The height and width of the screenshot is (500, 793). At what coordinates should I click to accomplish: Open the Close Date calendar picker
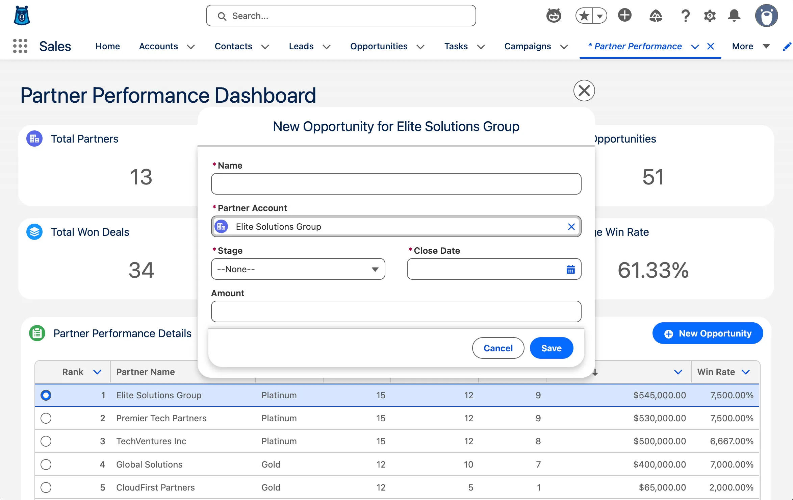pos(570,269)
